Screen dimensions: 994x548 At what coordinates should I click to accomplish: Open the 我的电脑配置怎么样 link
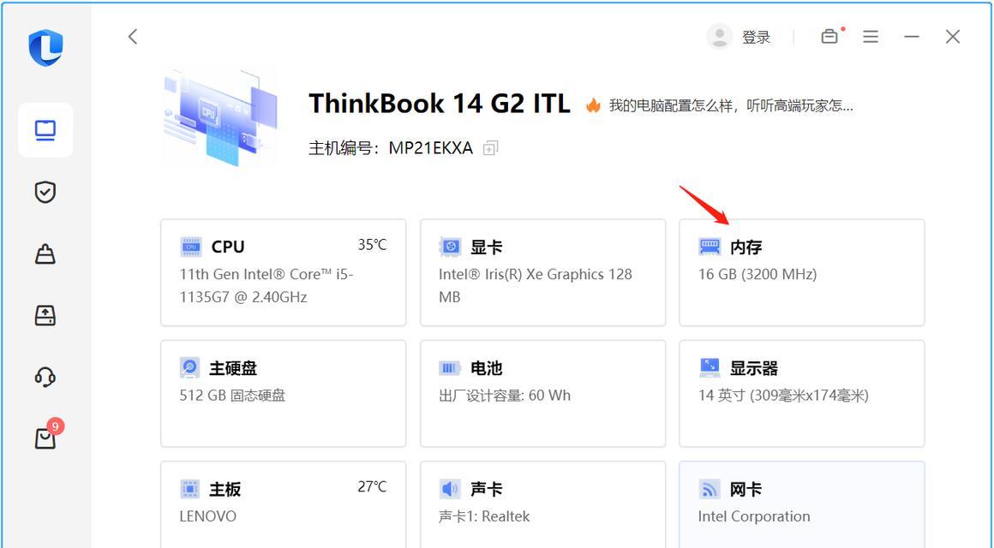pyautogui.click(x=731, y=105)
